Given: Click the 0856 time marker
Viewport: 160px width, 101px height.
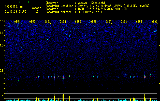Looking at the screenshot, I should coord(93,21).
